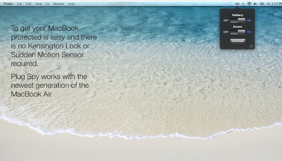282x161 pixels.
Task: Open Plug Spy settings gear
Action: tap(251, 46)
